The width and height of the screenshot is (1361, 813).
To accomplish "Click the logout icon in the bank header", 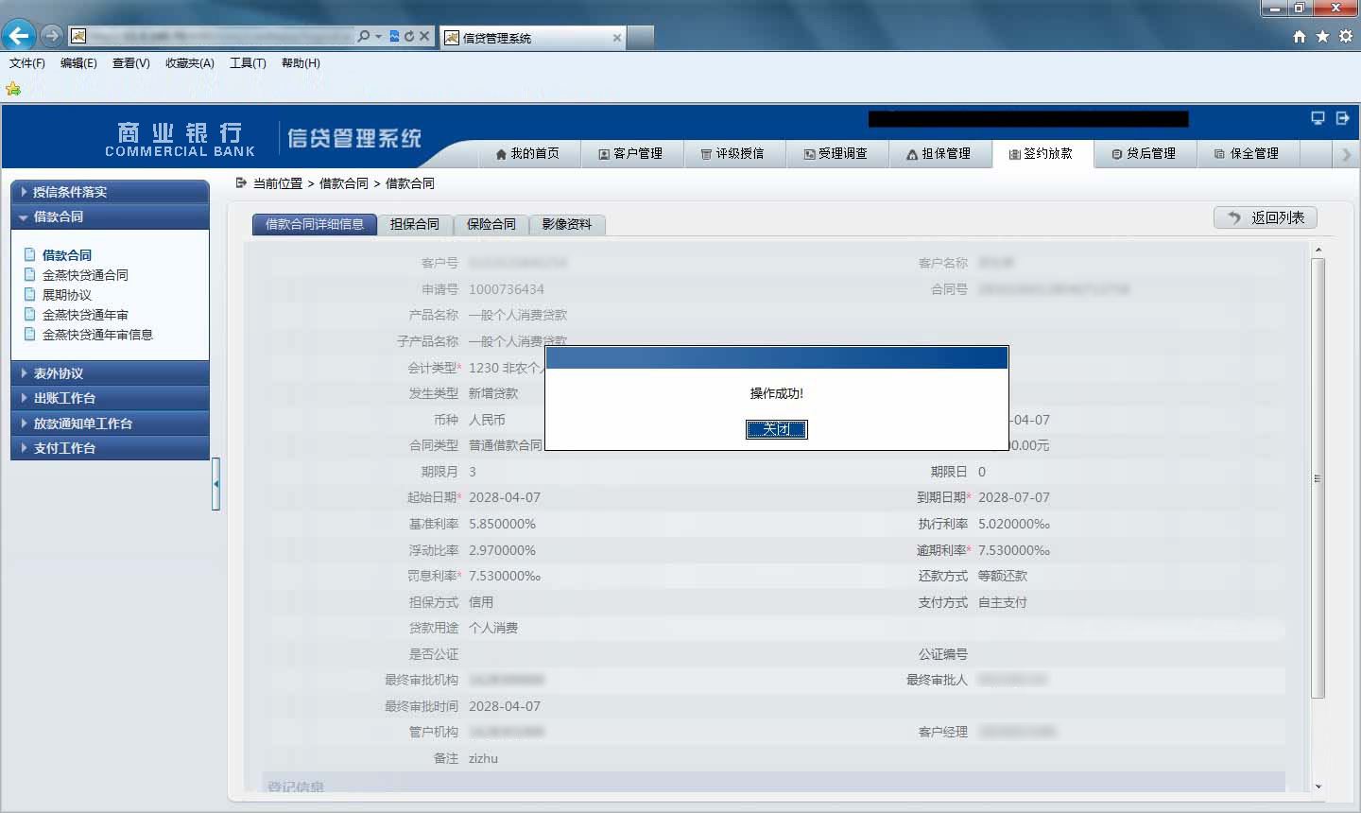I will click(x=1342, y=118).
